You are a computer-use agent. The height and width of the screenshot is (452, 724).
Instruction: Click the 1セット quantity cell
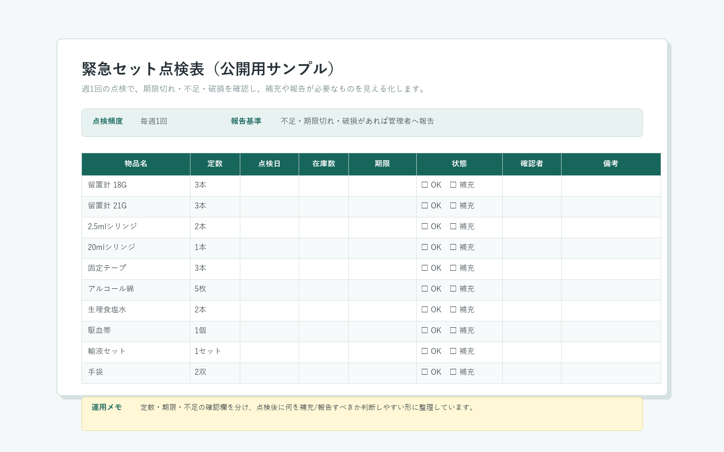(x=215, y=352)
